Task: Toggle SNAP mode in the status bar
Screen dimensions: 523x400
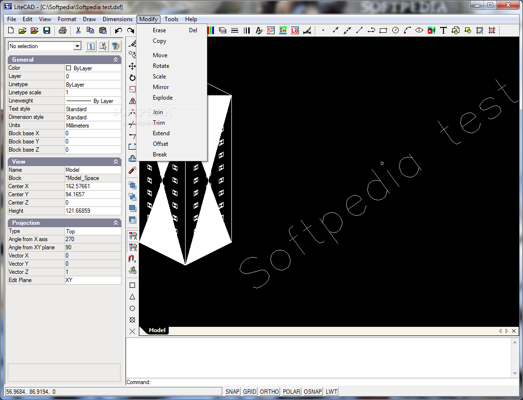Action: (x=232, y=392)
